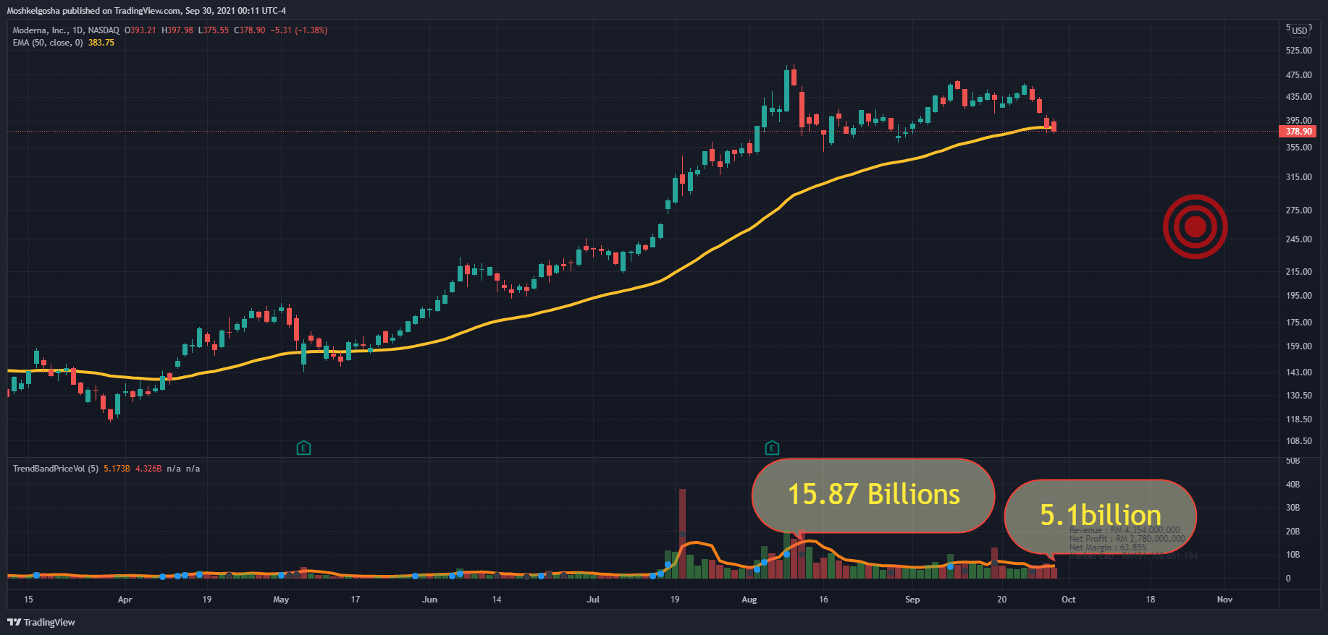Click the open value O393.21

click(140, 30)
